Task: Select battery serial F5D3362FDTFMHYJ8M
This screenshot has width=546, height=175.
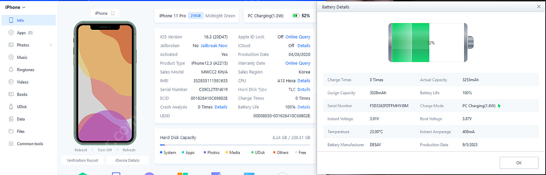Action: (x=389, y=106)
